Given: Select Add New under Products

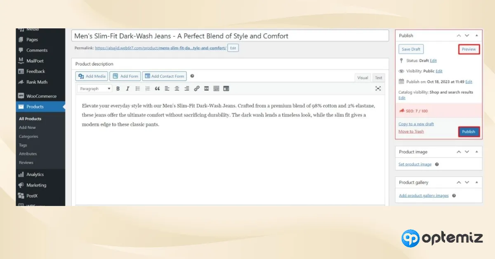Looking at the screenshot, I should (x=27, y=127).
